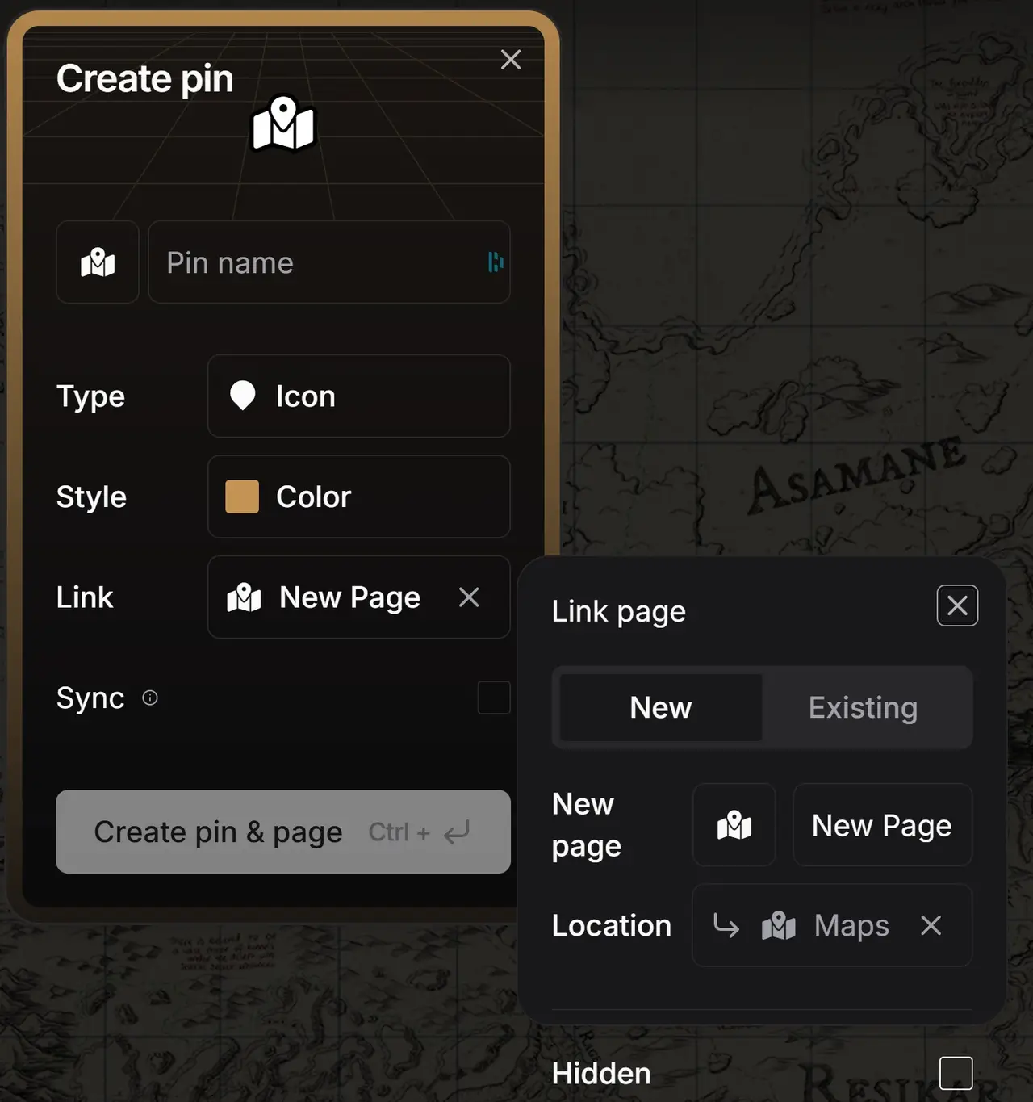Open pin icon picker beside Pin name

point(98,262)
